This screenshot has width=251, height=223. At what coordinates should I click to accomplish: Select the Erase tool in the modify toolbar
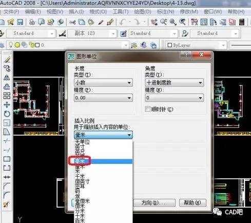[7, 60]
